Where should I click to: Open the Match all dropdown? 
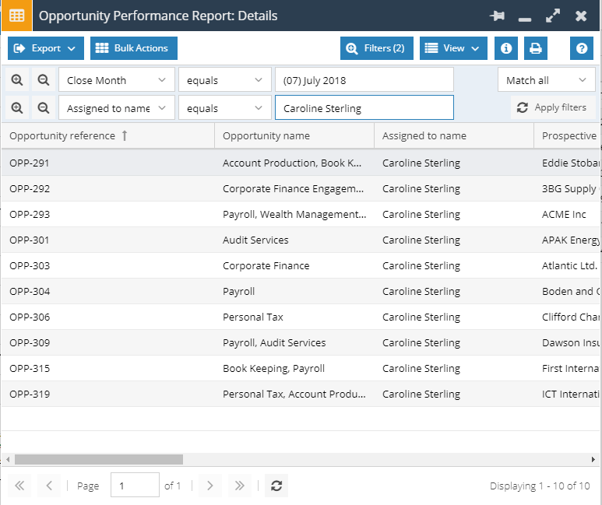(x=546, y=80)
